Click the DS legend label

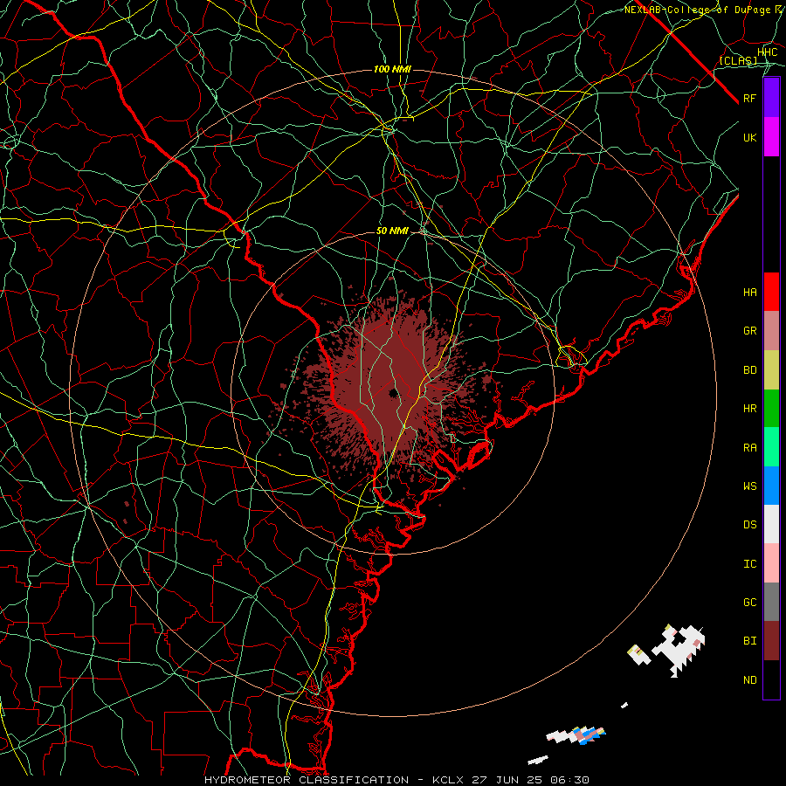pyautogui.click(x=749, y=525)
